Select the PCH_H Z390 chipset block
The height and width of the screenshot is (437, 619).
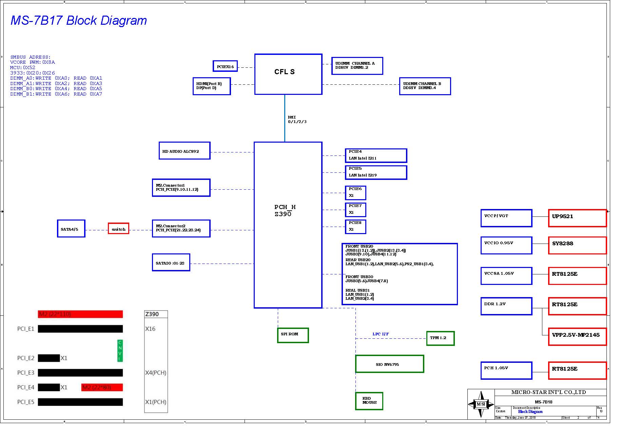pos(288,225)
